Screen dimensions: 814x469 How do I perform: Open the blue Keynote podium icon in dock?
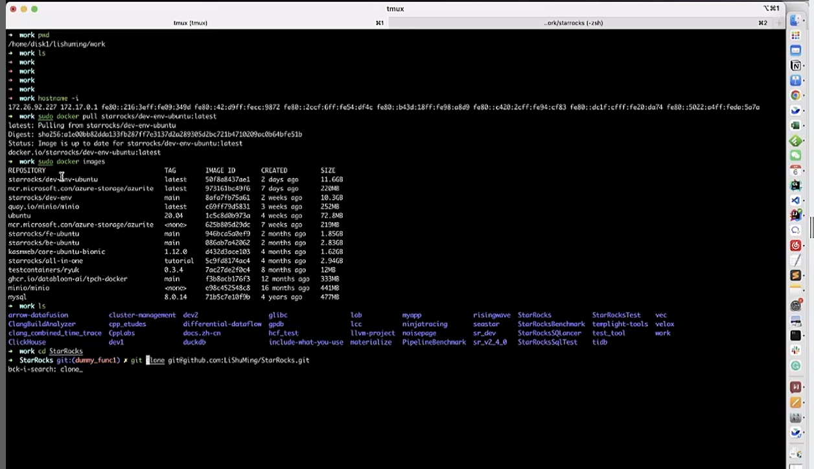tap(795, 80)
